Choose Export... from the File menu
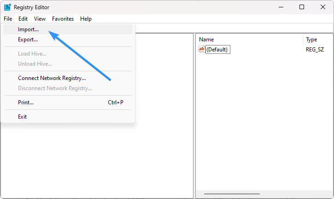Screen dimensions: 334x199 tap(68, 40)
